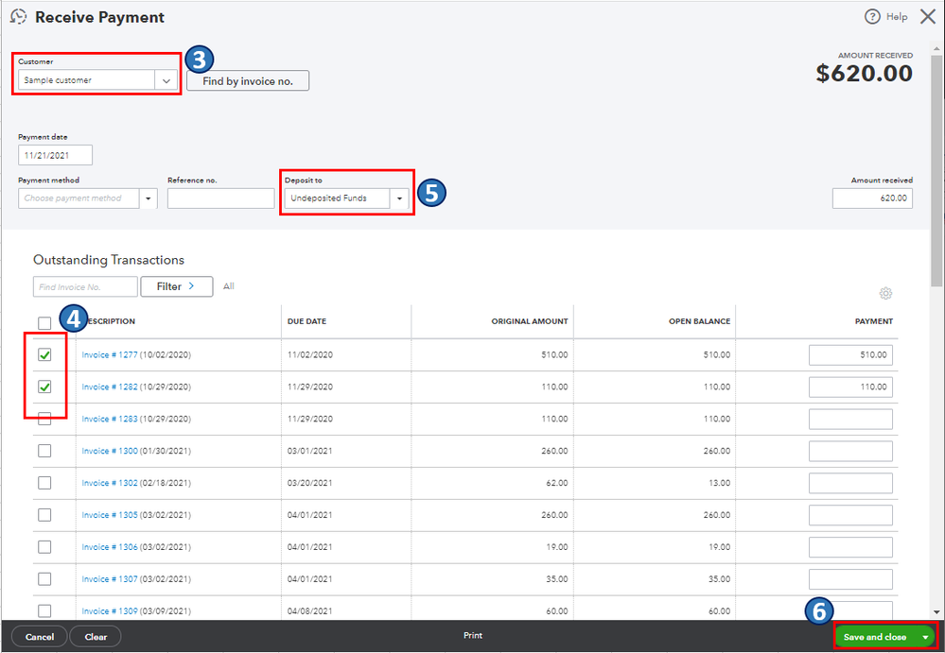Click Print in the footer
Screen dimensions: 945x653
(473, 636)
